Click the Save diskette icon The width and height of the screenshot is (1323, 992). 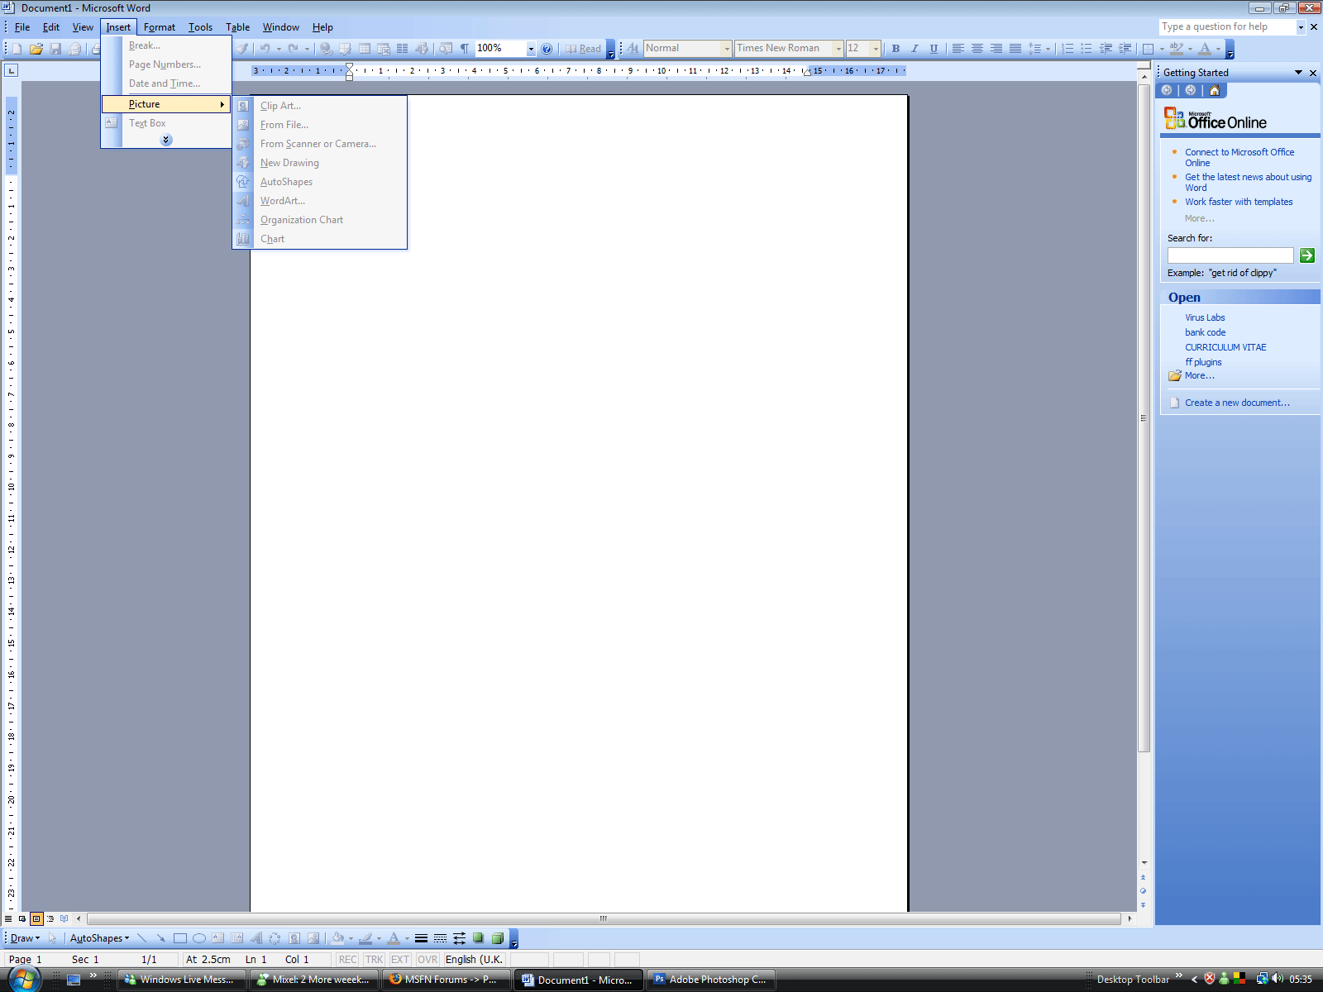[x=55, y=49]
